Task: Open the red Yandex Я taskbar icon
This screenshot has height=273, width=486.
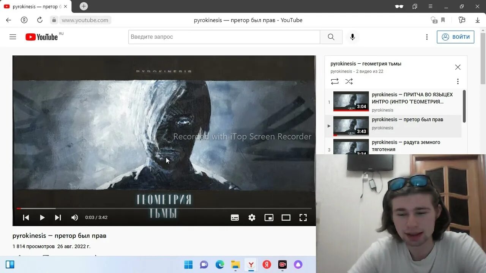Action: point(267,265)
